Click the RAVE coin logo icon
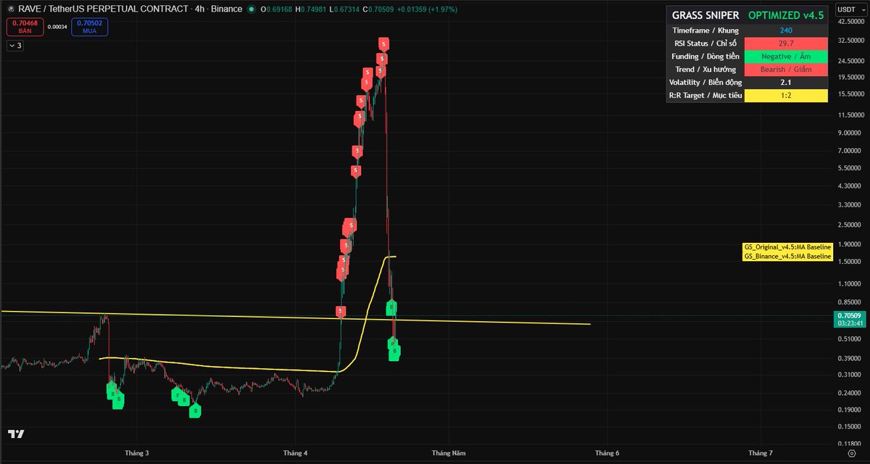This screenshot has height=464, width=870. [x=9, y=9]
